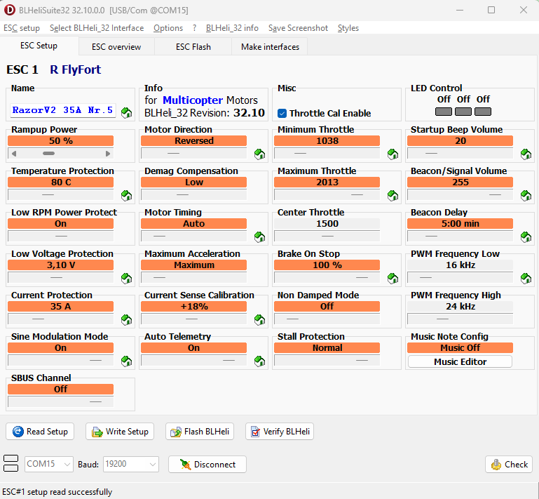Select the ESC Setup tab

(x=39, y=46)
